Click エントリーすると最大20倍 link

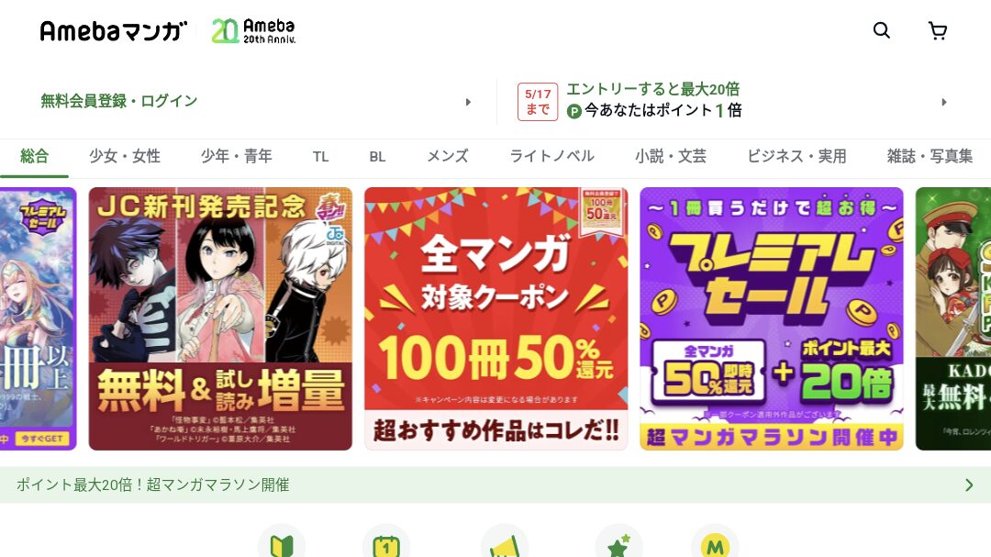click(x=653, y=89)
